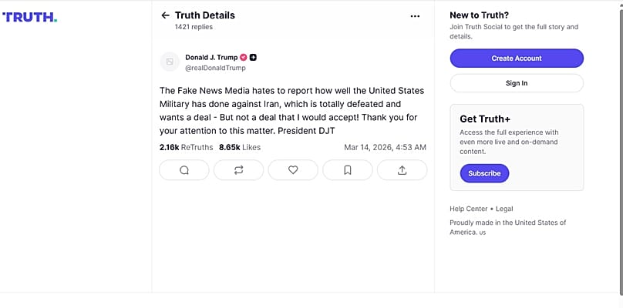Image resolution: width=623 pixels, height=308 pixels.
Task: Open the three-dot more options menu
Action: (x=415, y=16)
